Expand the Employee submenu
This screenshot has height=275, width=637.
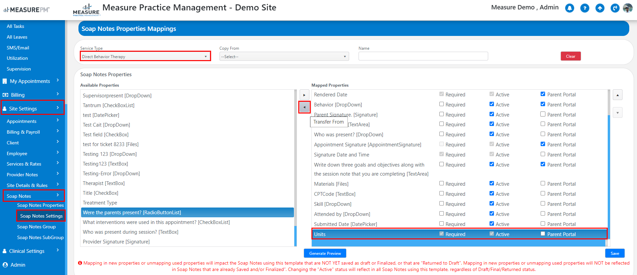pos(58,152)
